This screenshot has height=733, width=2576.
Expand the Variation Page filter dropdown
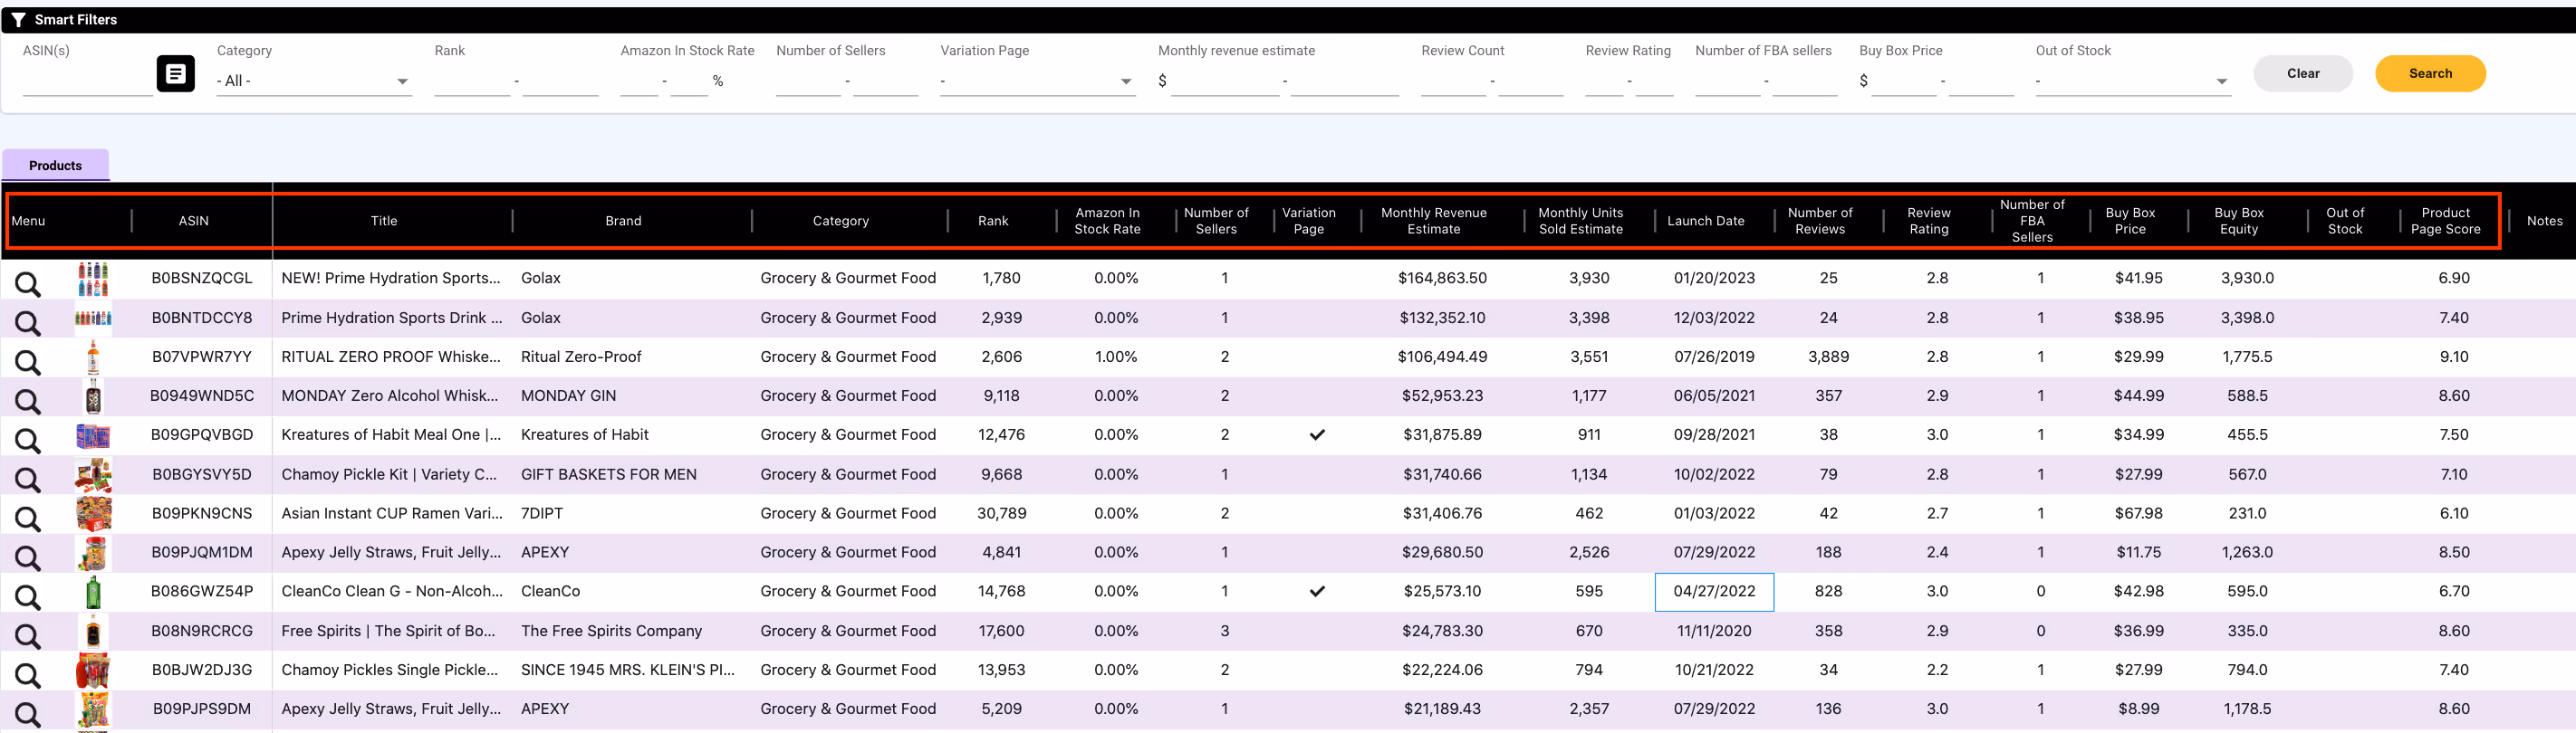click(1037, 81)
